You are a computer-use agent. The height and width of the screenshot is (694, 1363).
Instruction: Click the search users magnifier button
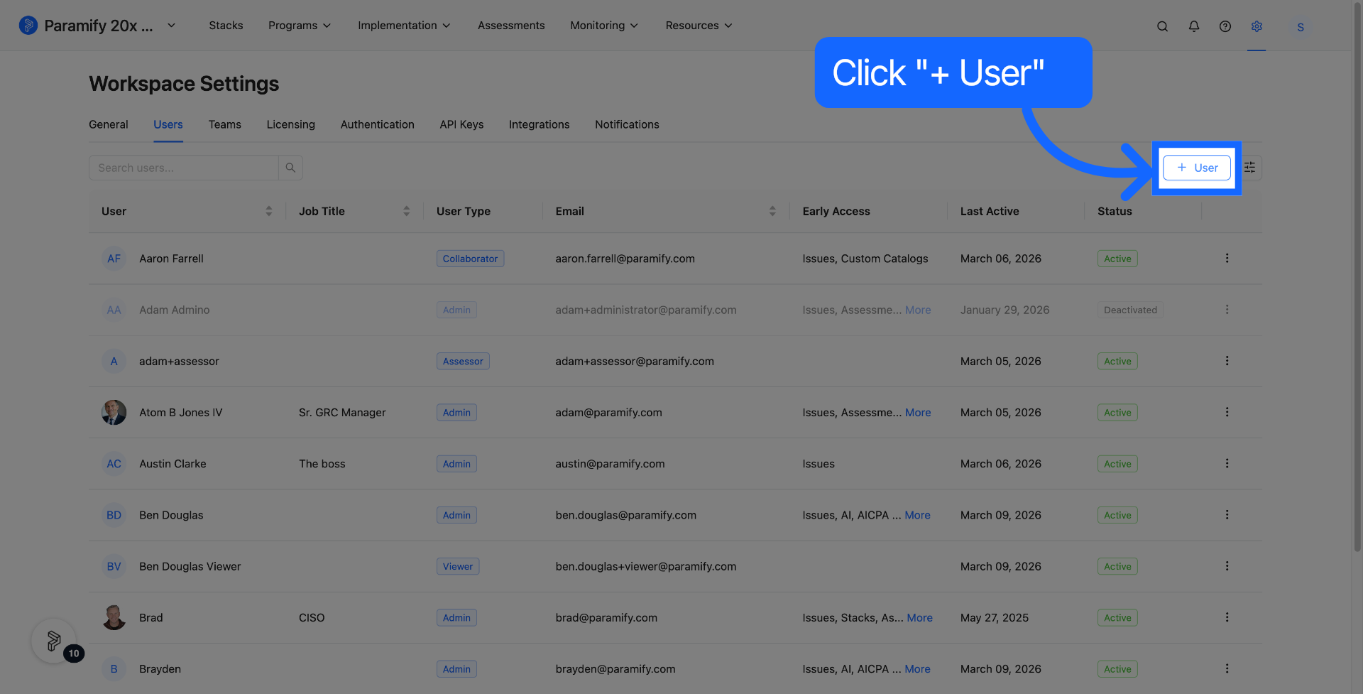click(x=290, y=168)
